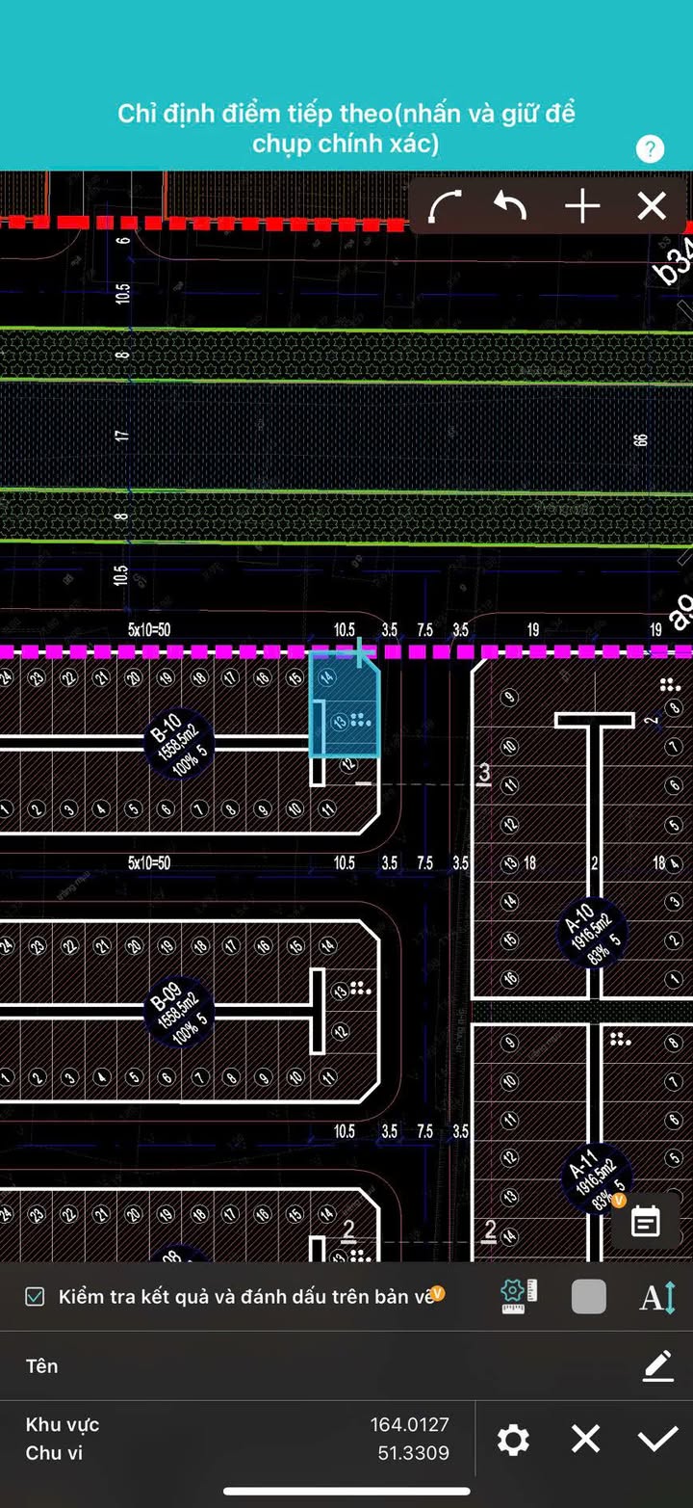Adjust text height with the A icon
Viewport: 693px width, 1508px height.
[x=657, y=1297]
